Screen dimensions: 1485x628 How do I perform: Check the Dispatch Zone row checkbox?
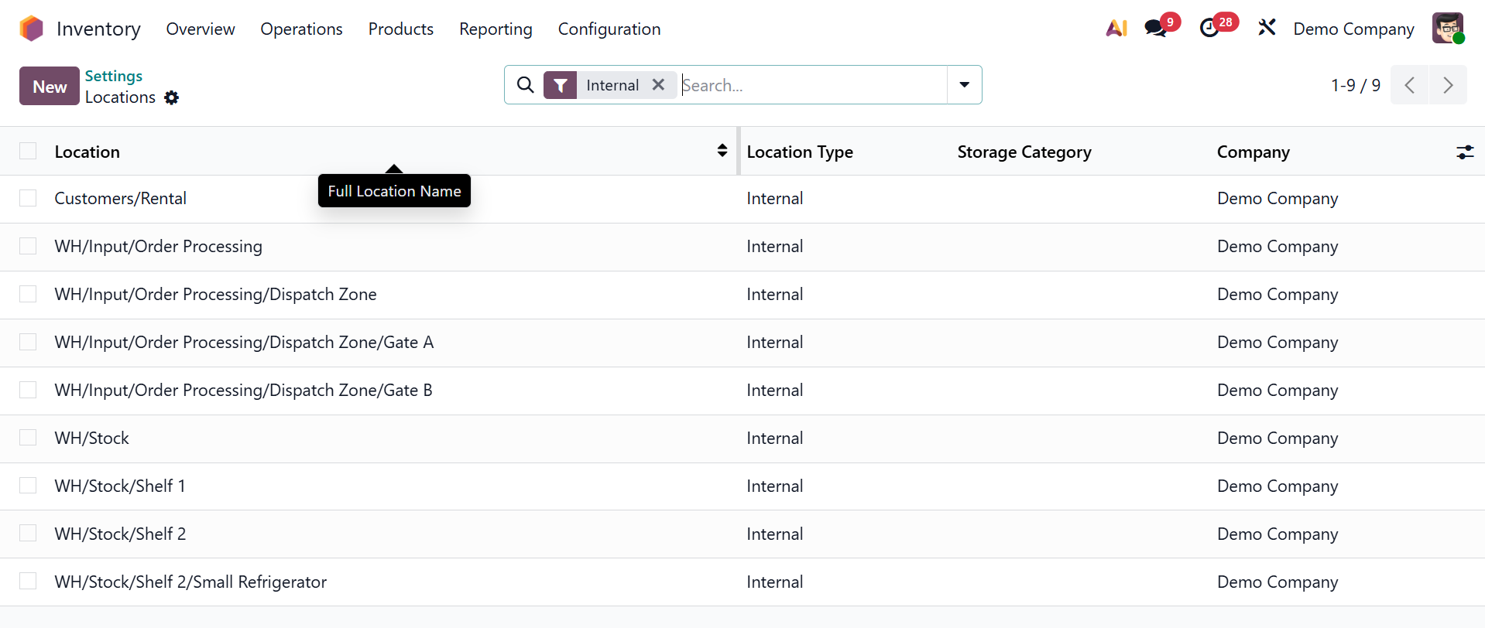[x=28, y=294]
